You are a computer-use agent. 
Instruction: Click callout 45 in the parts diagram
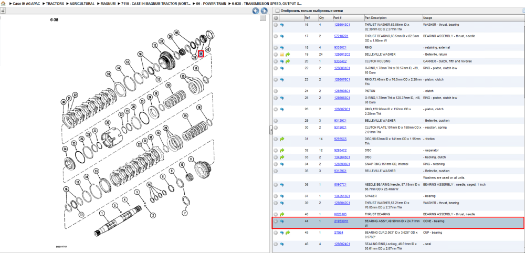click(x=207, y=50)
